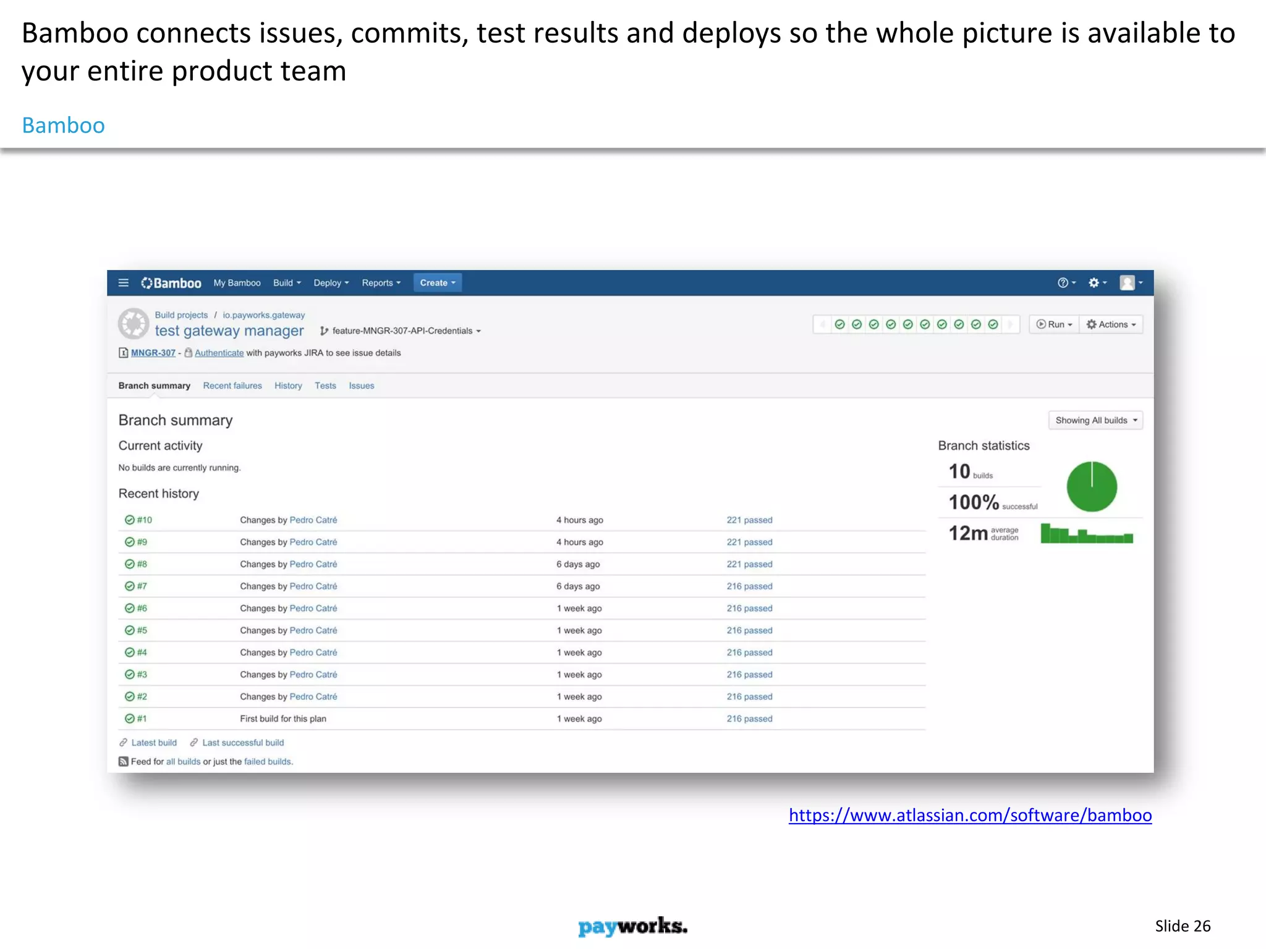Open the Reports dropdown menu
Screen dimensions: 1266x949
[381, 283]
